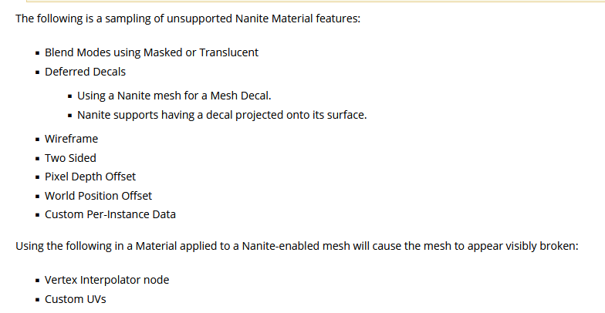Click the 'Wireframe' list item

pos(71,139)
